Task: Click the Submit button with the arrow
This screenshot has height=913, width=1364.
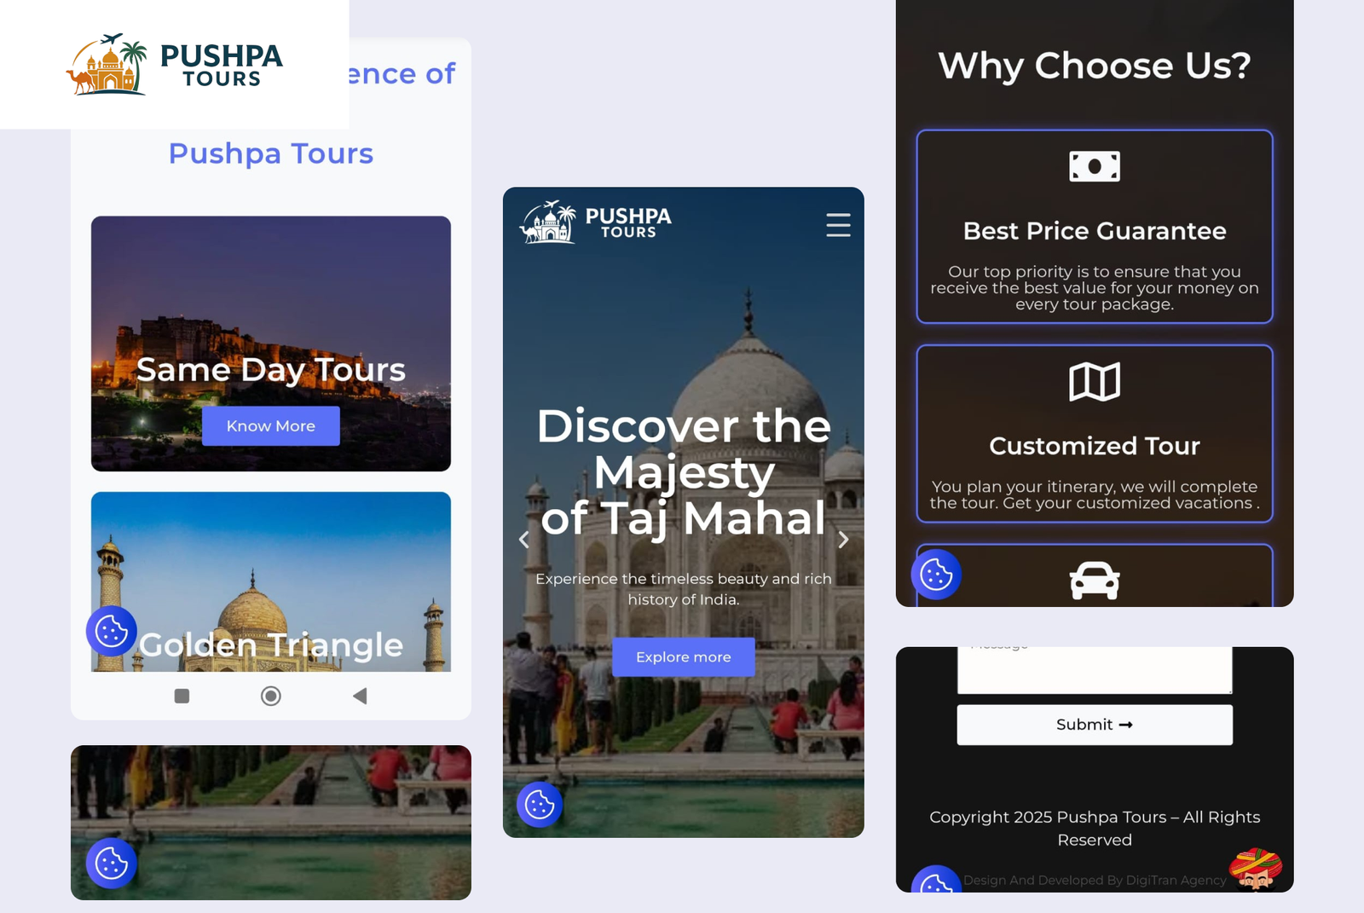Action: 1095,725
